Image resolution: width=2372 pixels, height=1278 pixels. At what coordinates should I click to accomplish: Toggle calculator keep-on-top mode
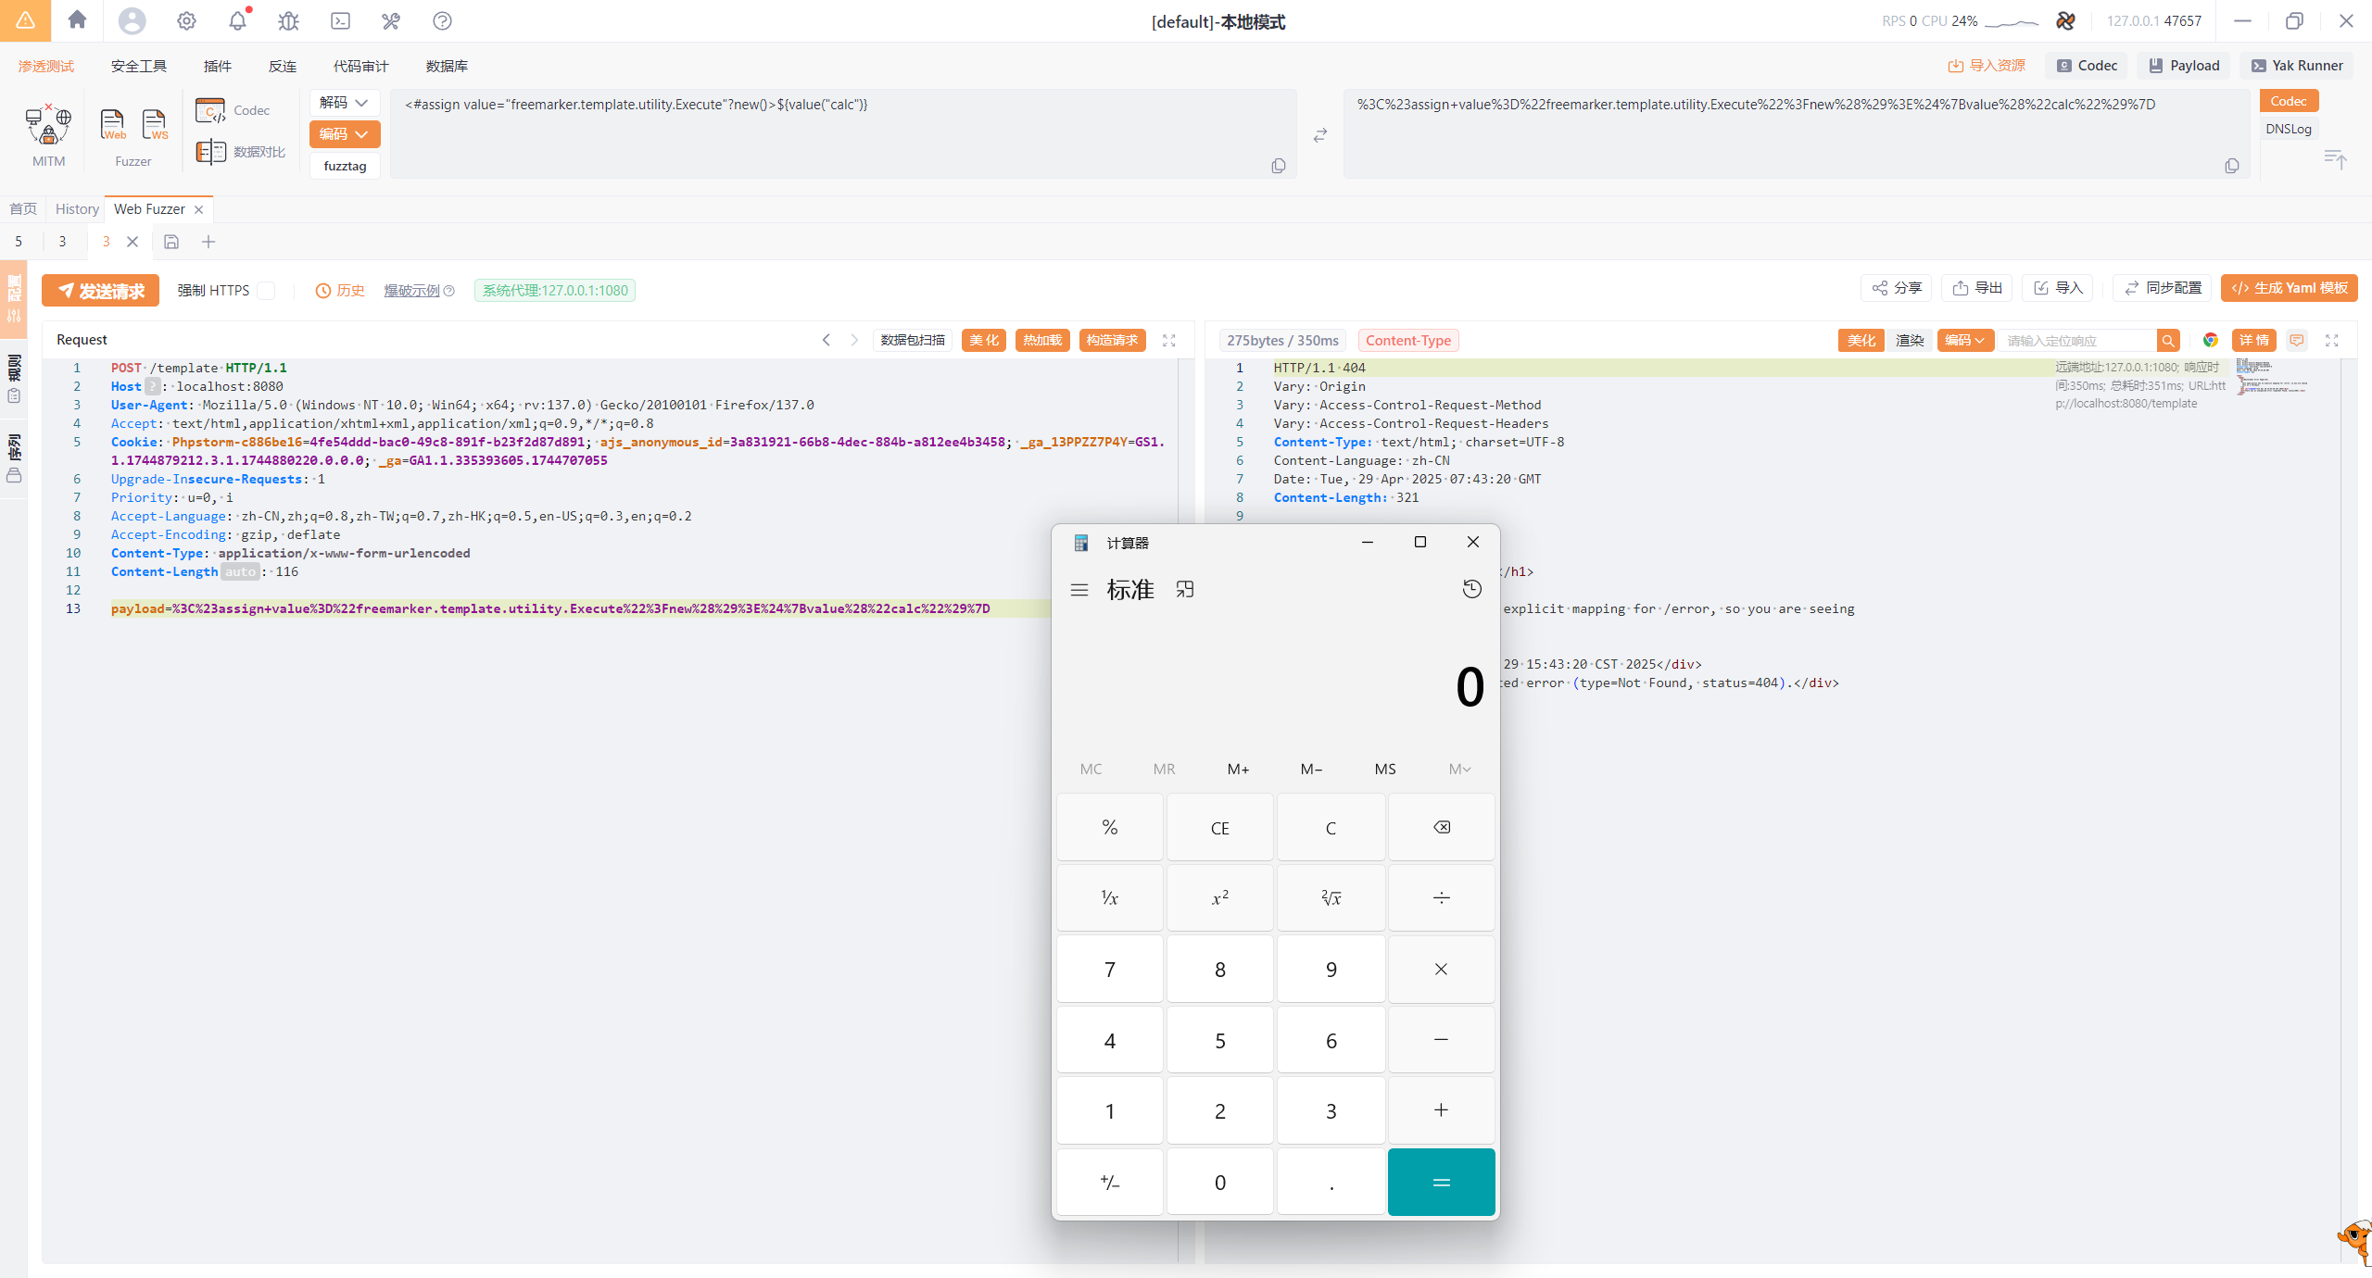tap(1185, 589)
